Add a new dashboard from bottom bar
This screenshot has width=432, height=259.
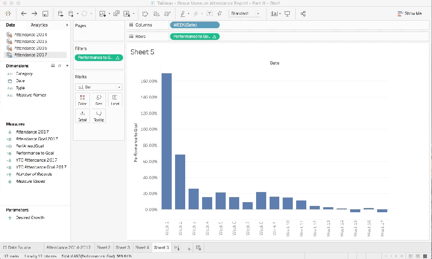189,248
